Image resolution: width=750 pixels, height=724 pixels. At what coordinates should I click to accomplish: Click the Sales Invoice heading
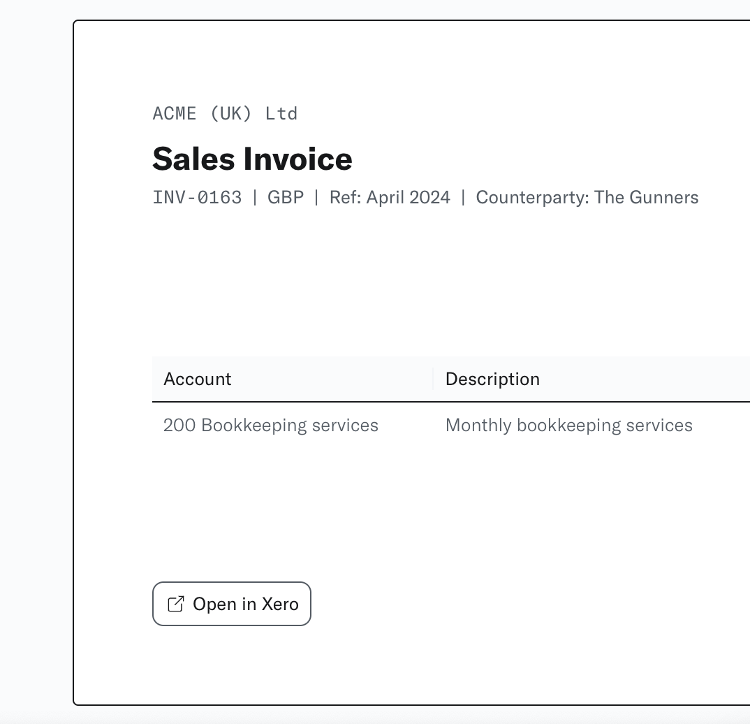pos(252,159)
